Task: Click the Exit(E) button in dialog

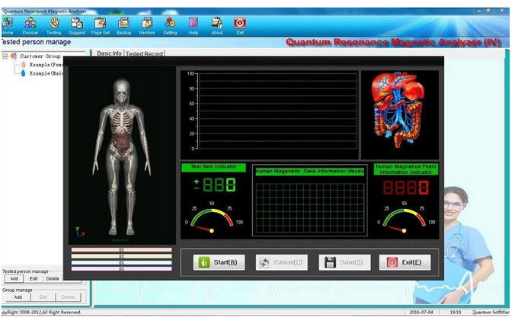Action: (x=405, y=262)
